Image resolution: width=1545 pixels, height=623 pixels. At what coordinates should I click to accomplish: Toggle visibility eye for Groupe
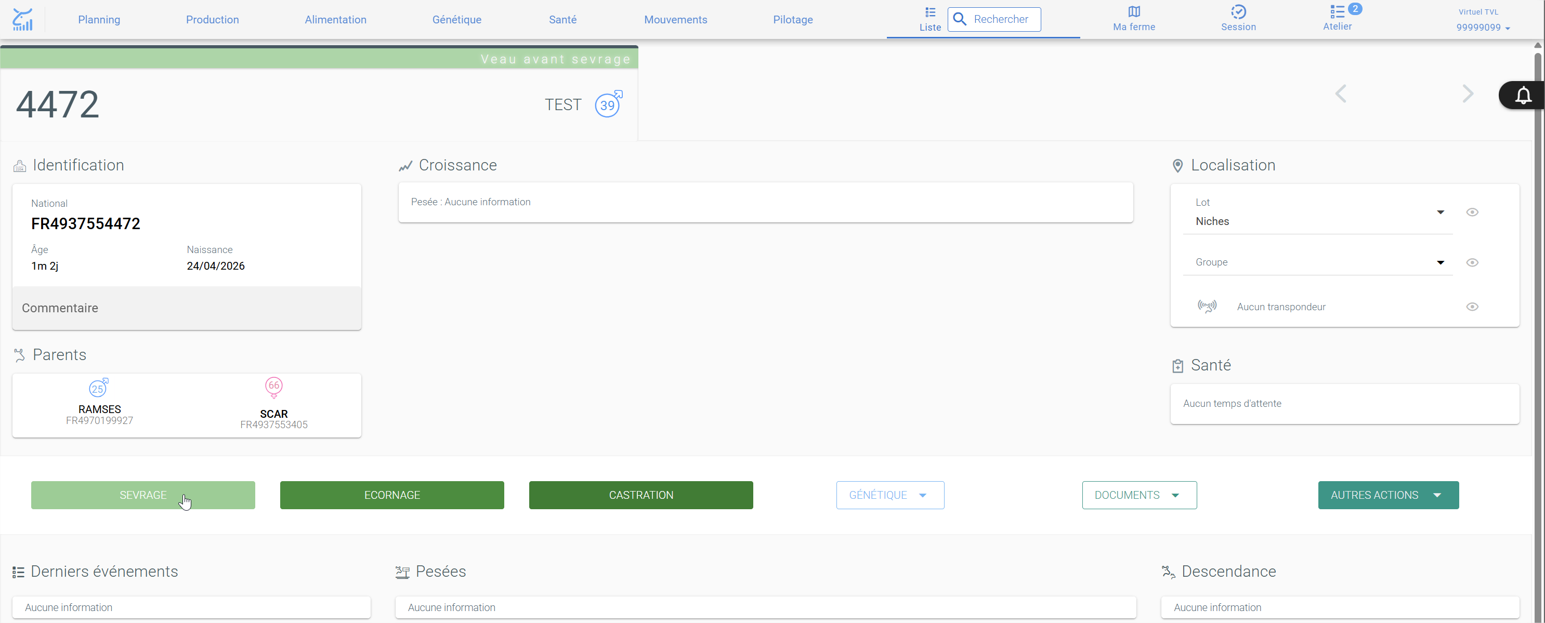pyautogui.click(x=1472, y=262)
